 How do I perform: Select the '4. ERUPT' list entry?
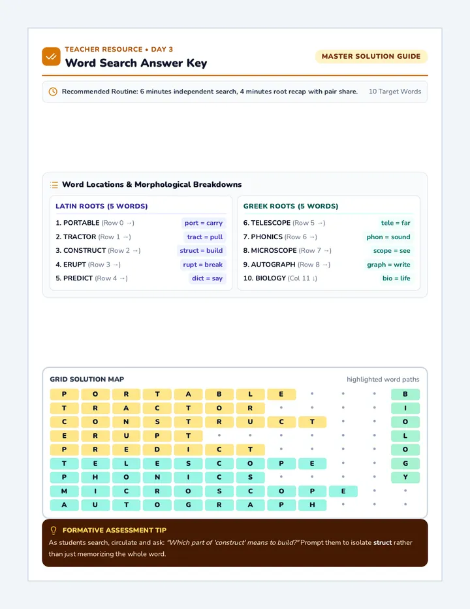coord(88,265)
